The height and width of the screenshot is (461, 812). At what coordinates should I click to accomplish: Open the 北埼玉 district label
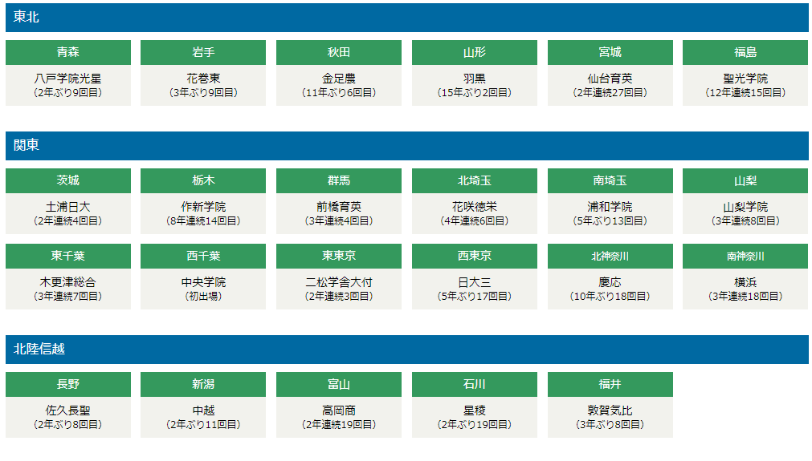[475, 180]
